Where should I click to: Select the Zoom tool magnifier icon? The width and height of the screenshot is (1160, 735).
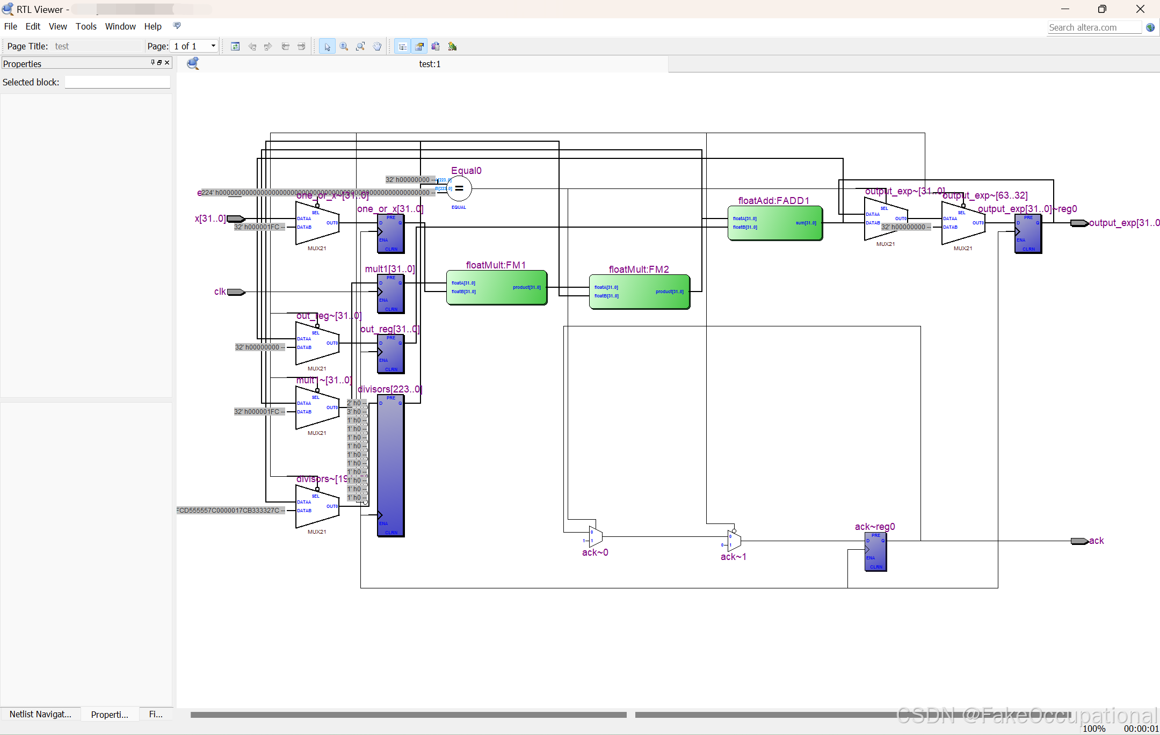tap(344, 47)
